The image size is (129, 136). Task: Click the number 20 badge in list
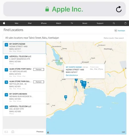(6, 107)
